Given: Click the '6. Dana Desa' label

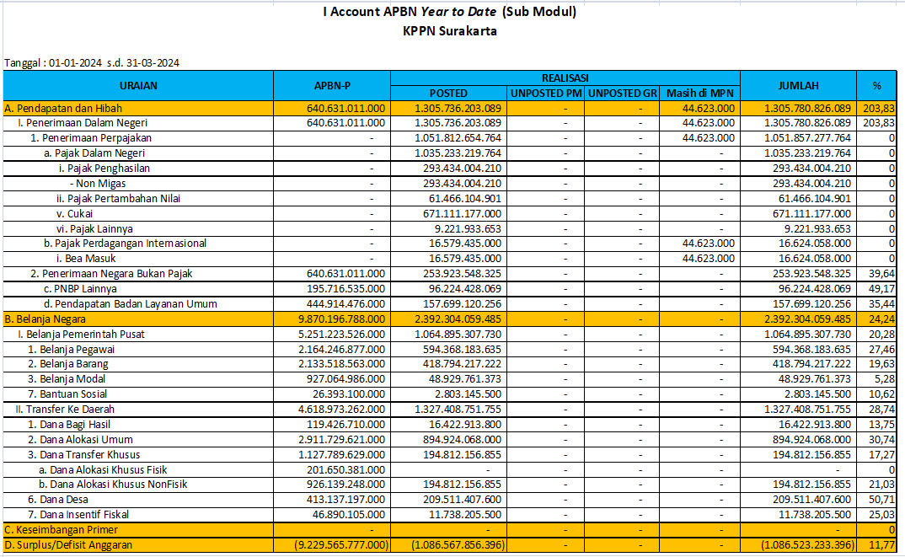Looking at the screenshot, I should click(58, 500).
